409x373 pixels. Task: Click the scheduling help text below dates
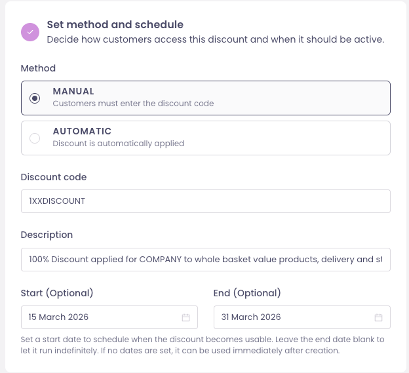(x=202, y=345)
